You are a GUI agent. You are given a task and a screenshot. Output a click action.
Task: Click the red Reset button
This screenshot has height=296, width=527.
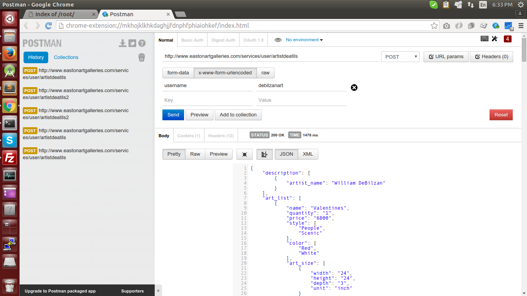point(501,115)
